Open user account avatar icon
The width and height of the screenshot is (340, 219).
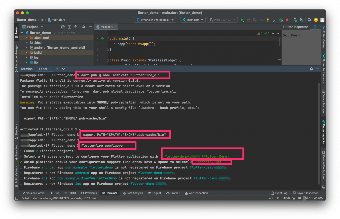(322, 20)
